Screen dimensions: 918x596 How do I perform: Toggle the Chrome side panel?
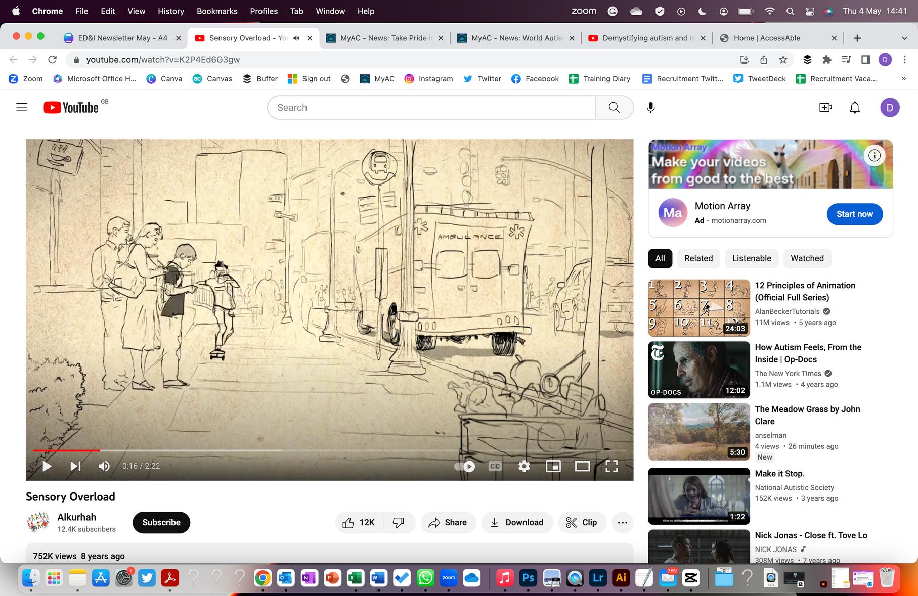tap(865, 60)
